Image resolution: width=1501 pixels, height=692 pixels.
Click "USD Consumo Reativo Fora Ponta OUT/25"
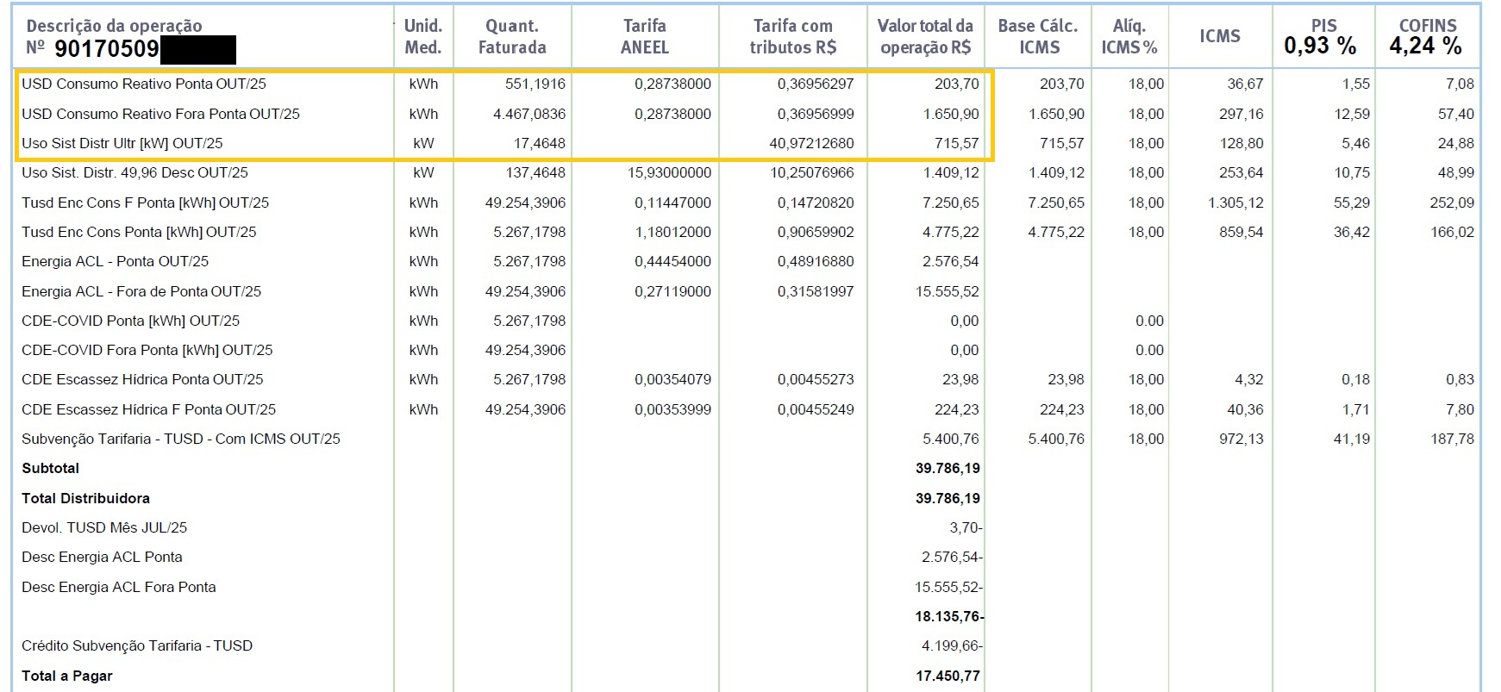click(x=160, y=114)
